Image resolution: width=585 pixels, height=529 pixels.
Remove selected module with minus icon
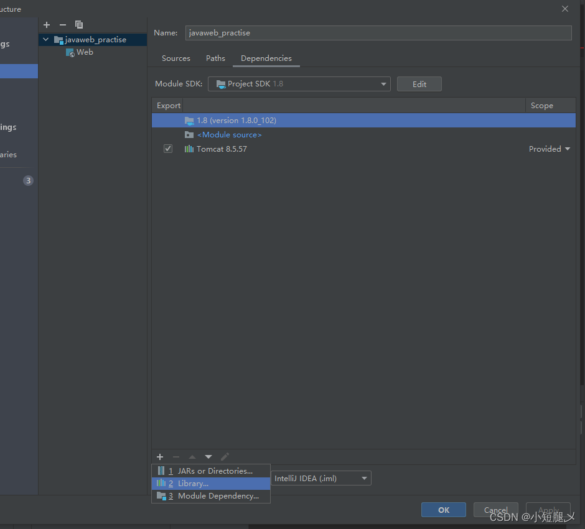tap(63, 25)
